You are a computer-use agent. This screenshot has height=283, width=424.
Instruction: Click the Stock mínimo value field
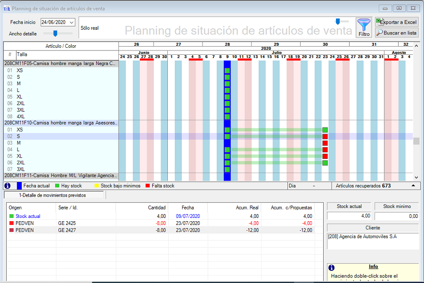(396, 216)
